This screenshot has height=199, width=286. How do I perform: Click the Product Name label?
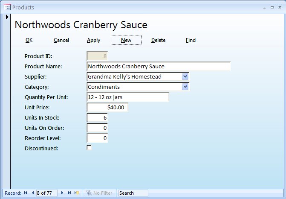[43, 66]
